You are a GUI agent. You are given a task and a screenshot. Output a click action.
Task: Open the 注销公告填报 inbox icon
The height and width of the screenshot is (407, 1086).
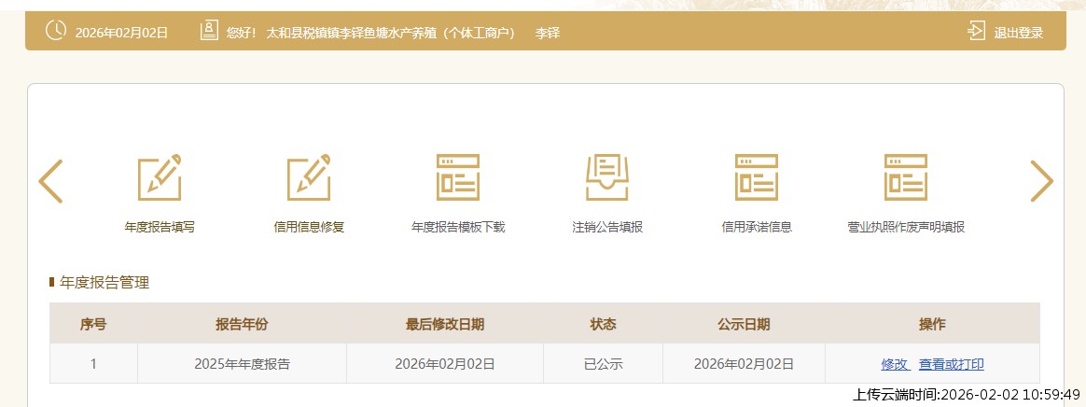pyautogui.click(x=607, y=177)
